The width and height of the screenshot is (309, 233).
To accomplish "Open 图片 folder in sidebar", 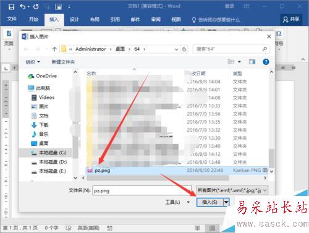I will (x=40, y=106).
